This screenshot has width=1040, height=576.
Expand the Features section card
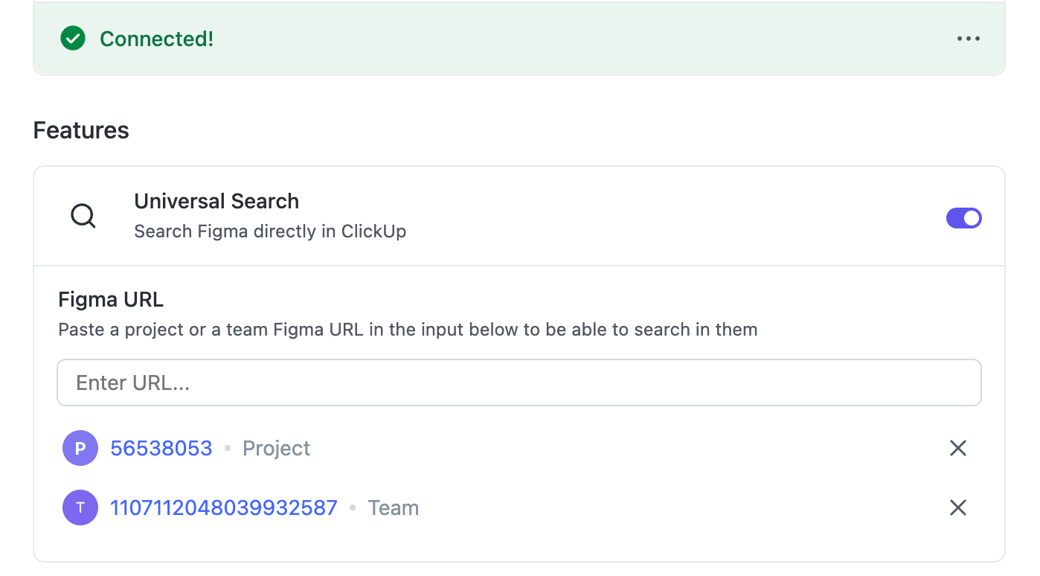[519, 216]
